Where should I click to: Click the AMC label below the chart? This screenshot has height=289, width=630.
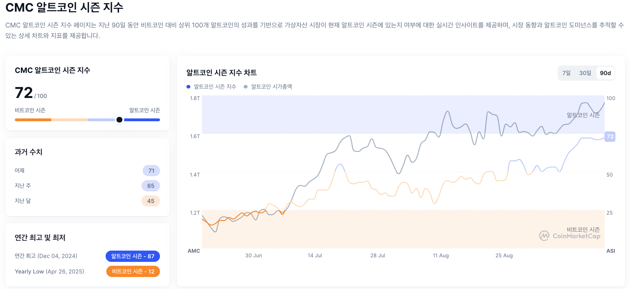tap(194, 251)
